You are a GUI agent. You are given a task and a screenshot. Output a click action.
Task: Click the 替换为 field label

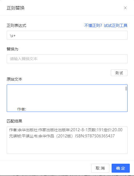click(x=13, y=49)
